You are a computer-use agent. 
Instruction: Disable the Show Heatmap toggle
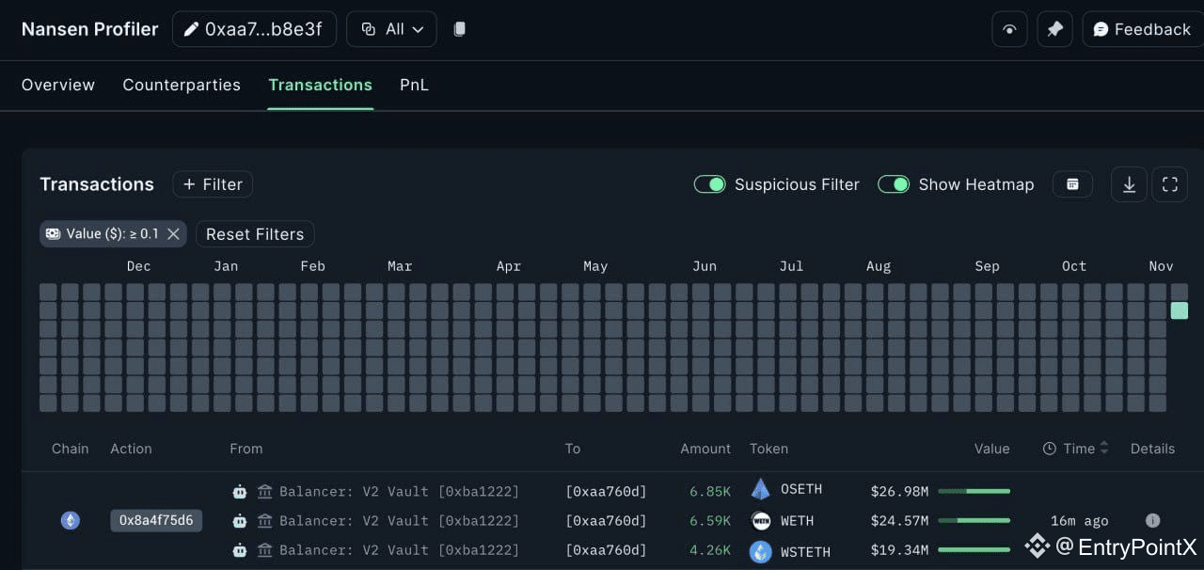pyautogui.click(x=894, y=184)
